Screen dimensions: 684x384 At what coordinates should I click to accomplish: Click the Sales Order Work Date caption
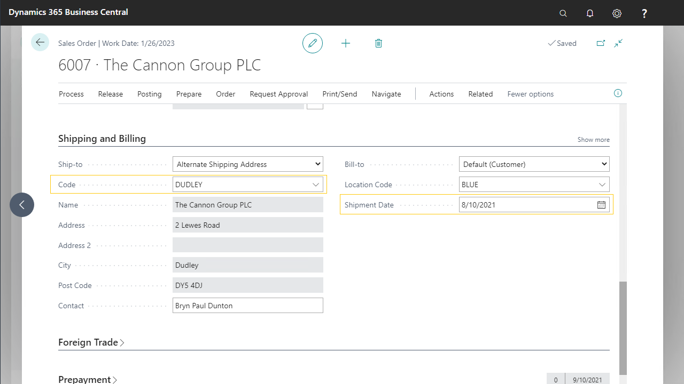tap(116, 43)
